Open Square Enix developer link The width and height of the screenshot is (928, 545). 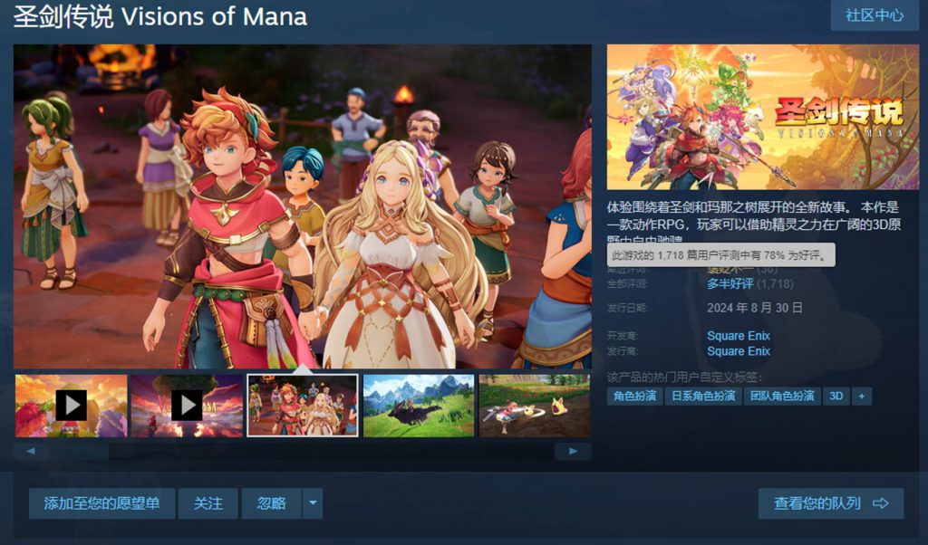(739, 336)
